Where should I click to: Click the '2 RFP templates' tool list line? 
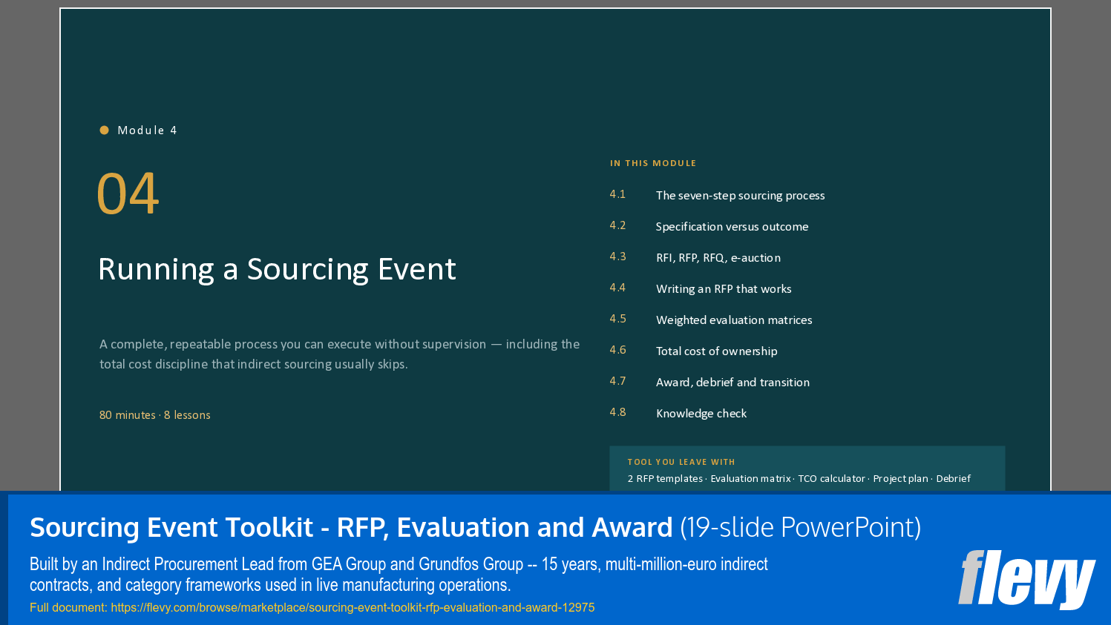point(799,479)
